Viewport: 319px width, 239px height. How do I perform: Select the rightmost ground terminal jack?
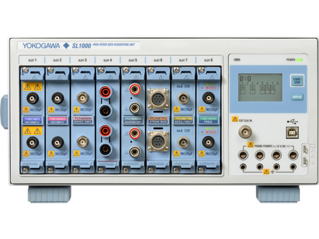point(293,167)
